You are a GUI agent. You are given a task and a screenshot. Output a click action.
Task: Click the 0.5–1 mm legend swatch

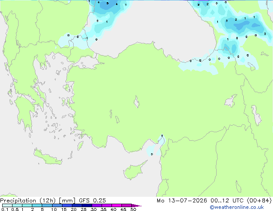click(17, 205)
